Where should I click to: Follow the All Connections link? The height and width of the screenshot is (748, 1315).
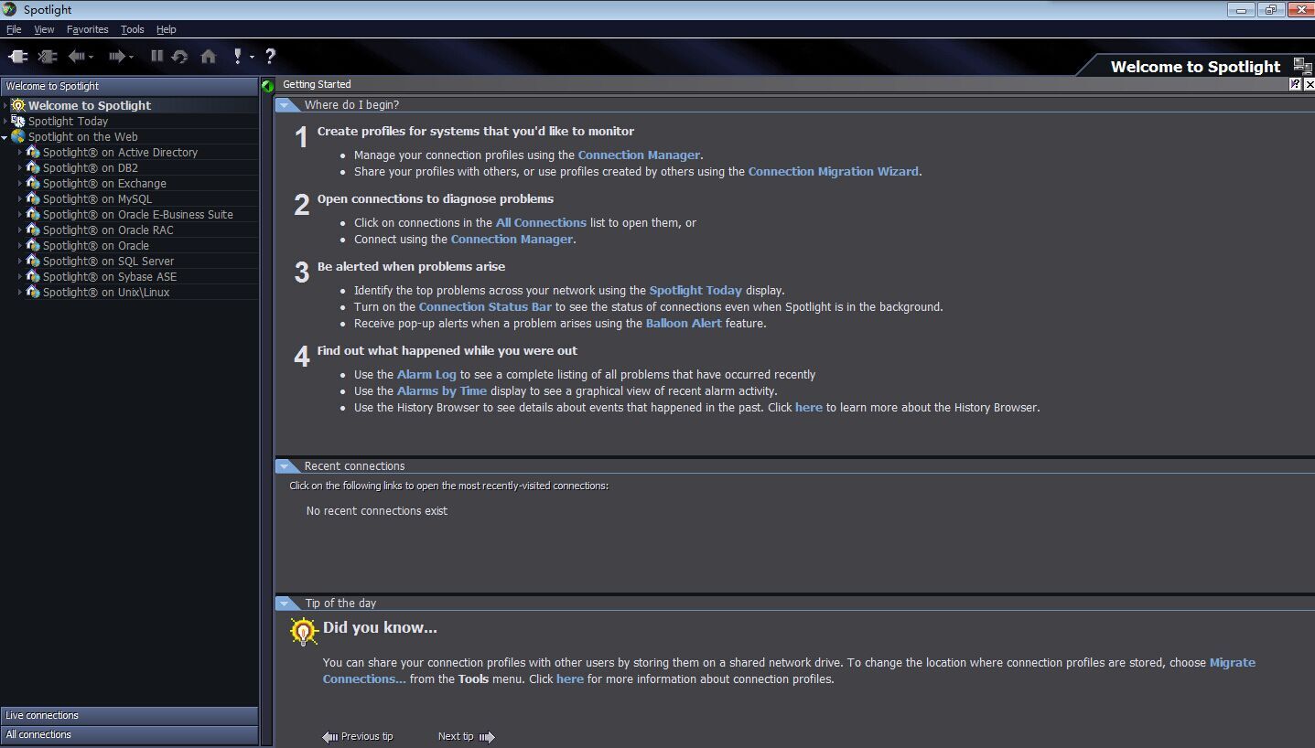tap(541, 223)
